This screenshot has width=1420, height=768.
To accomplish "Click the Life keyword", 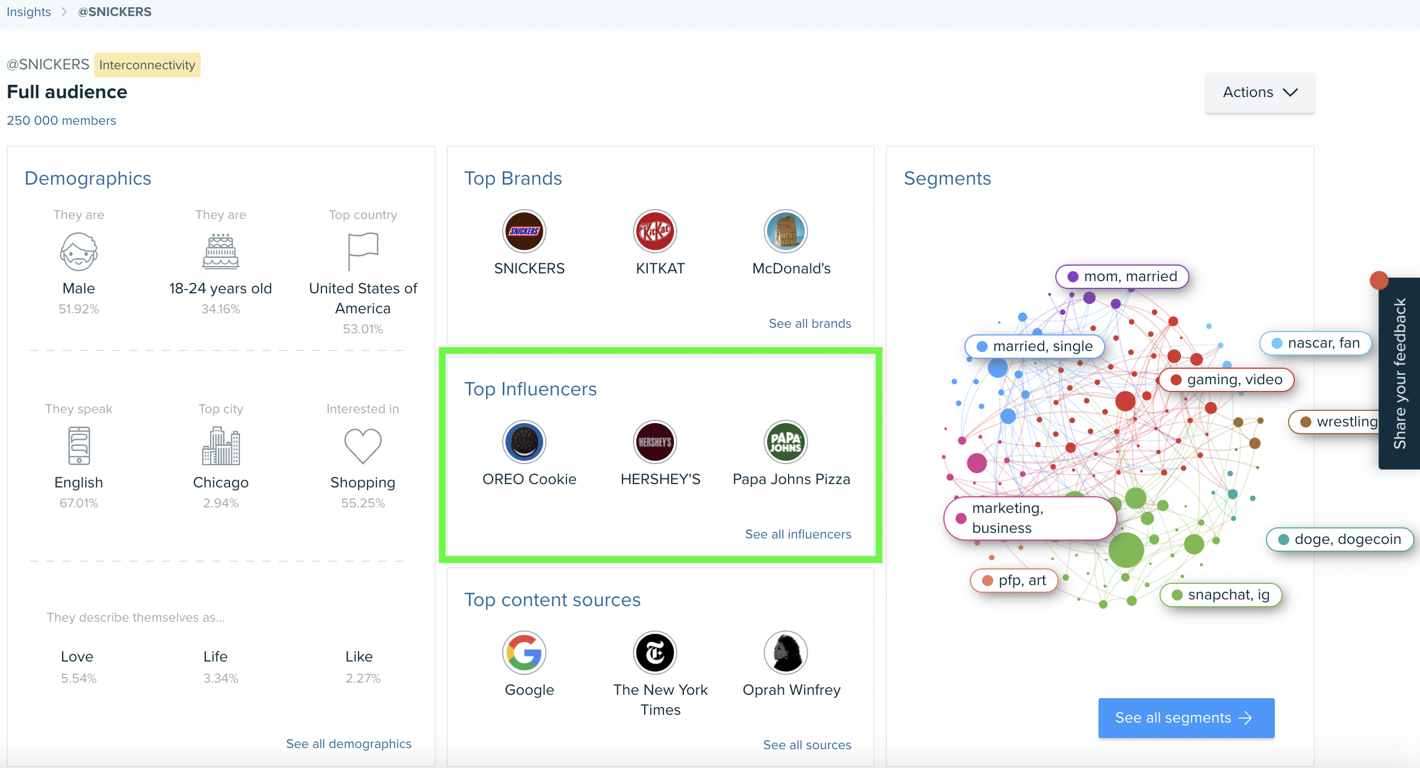I will pos(215,657).
